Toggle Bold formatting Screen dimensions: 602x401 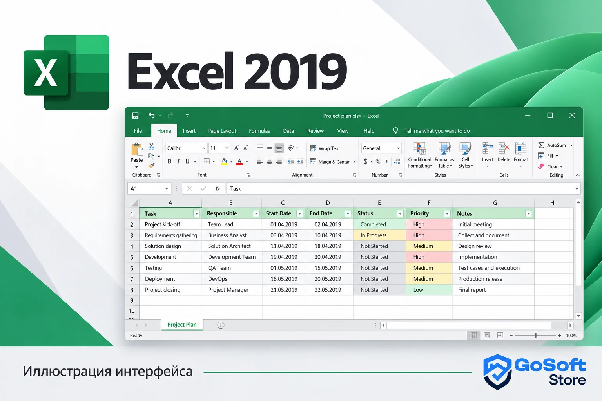click(x=169, y=161)
